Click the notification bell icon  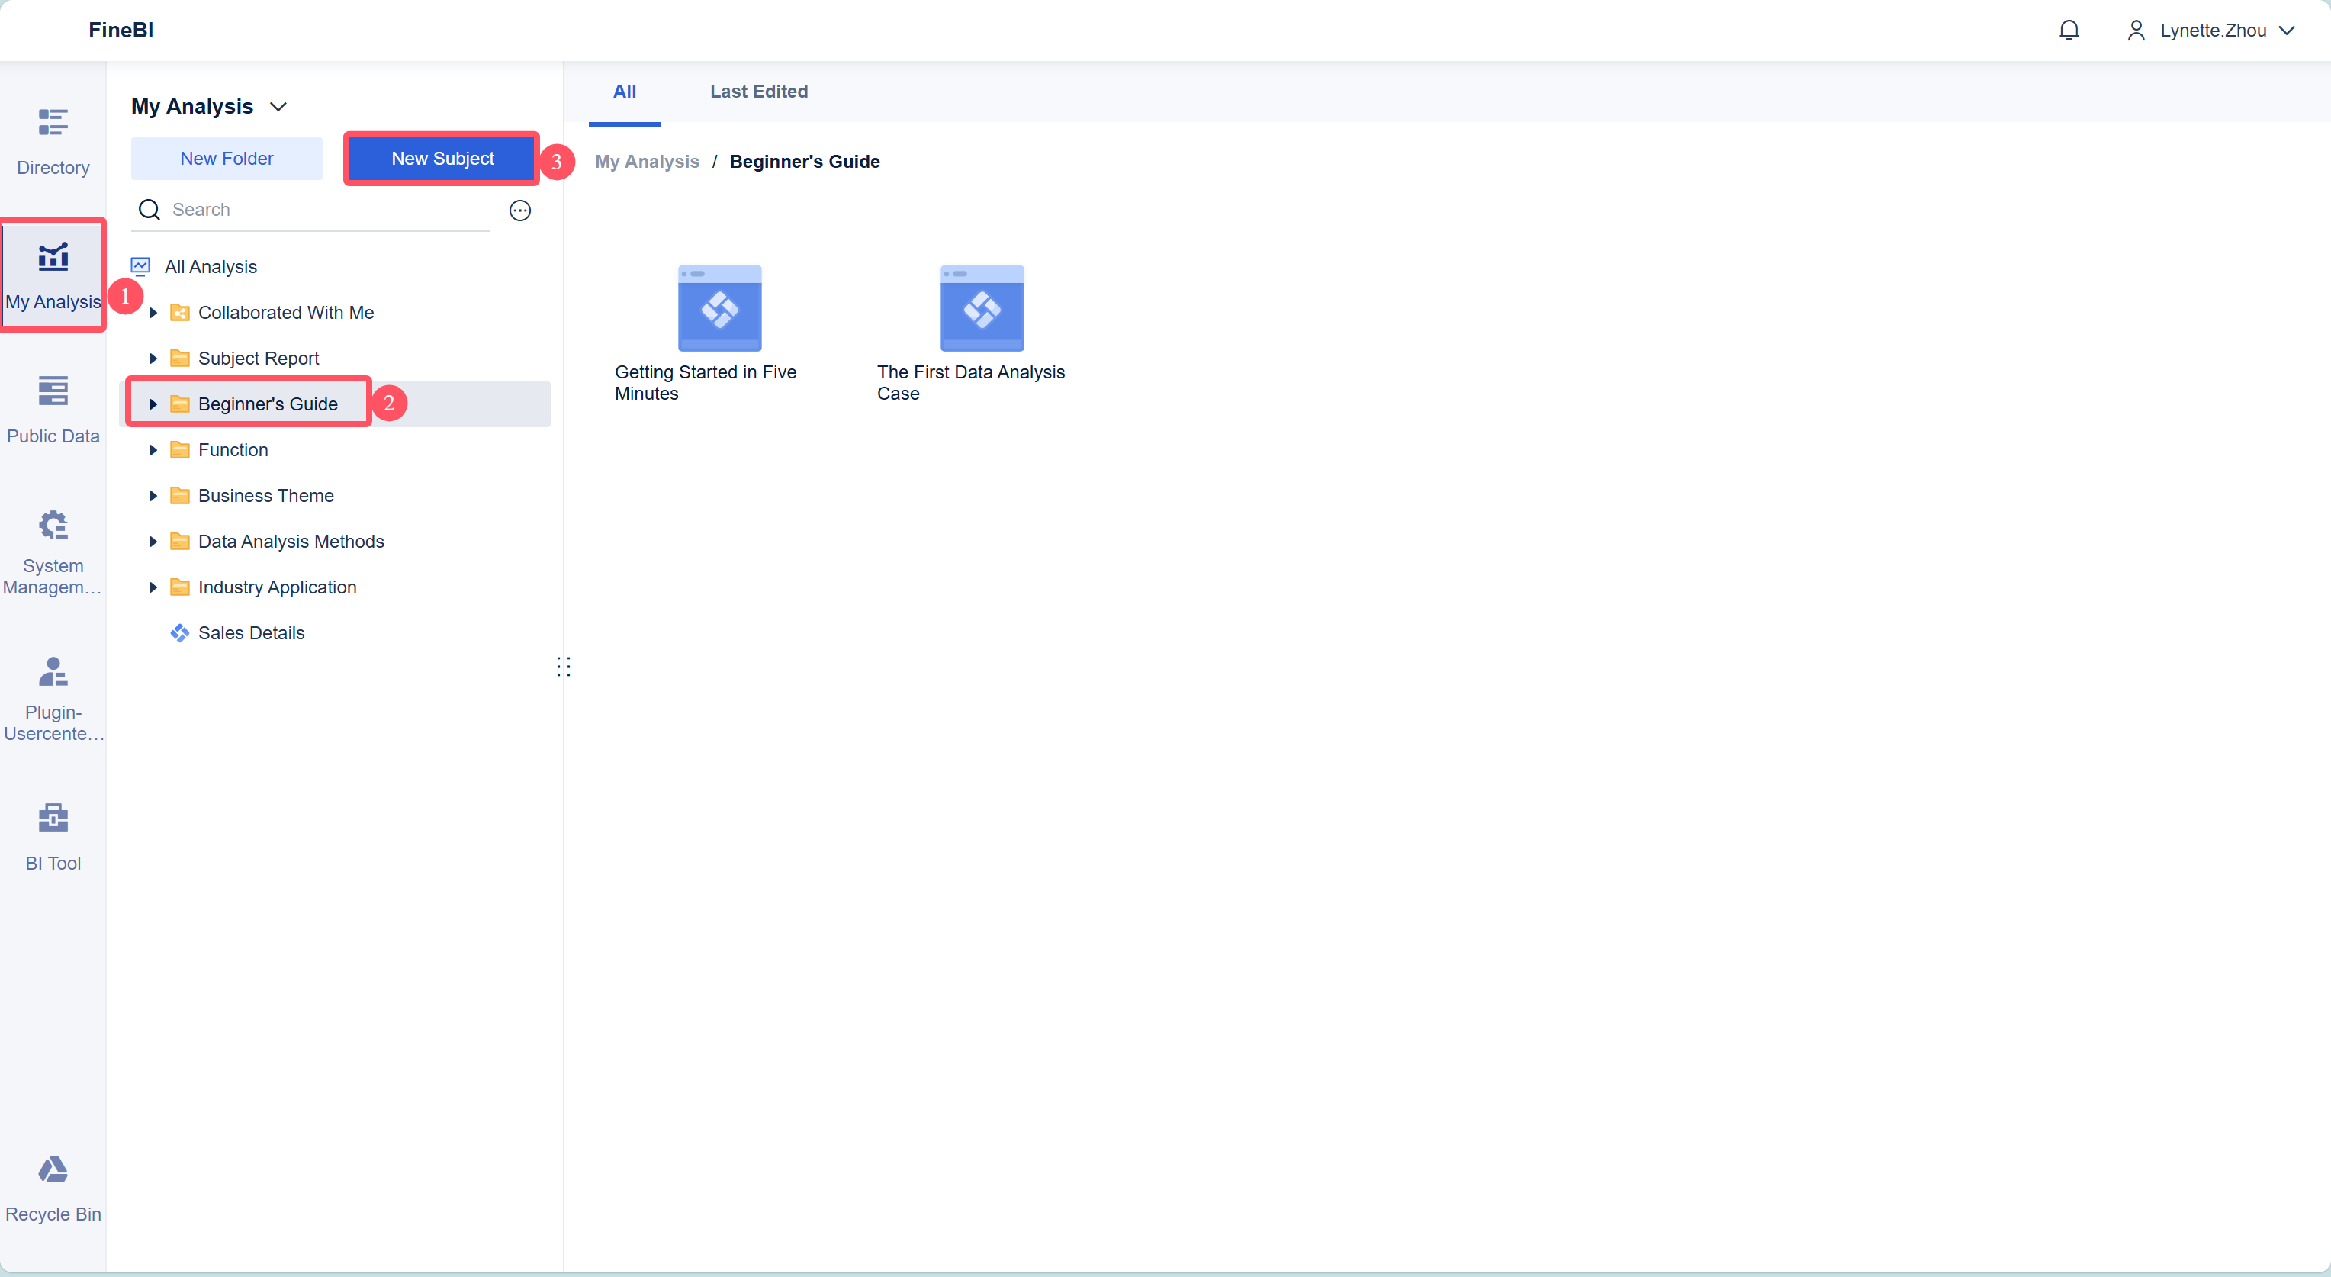tap(2069, 31)
